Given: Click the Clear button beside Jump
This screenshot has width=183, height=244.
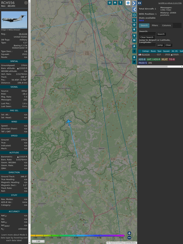Looking at the screenshot, I should [x=168, y=45].
